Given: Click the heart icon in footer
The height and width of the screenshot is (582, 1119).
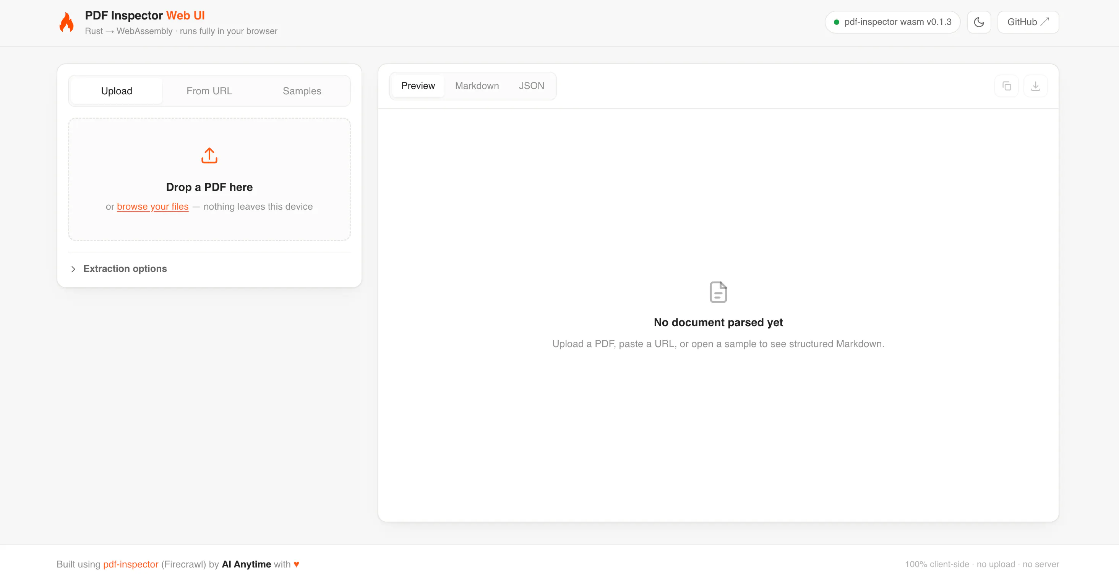Looking at the screenshot, I should [296, 564].
